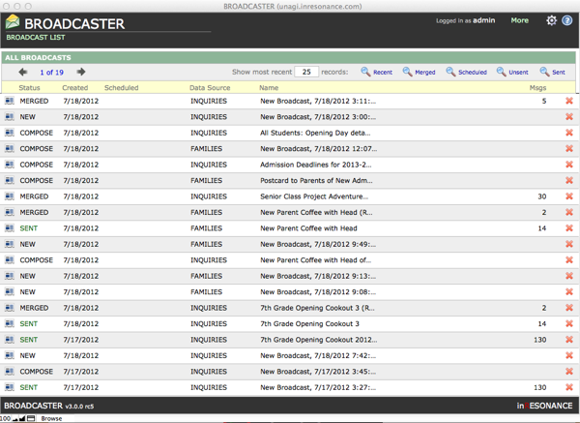Click the zoom level control at bottom left
Image resolution: width=580 pixels, height=423 pixels.
(x=6, y=418)
